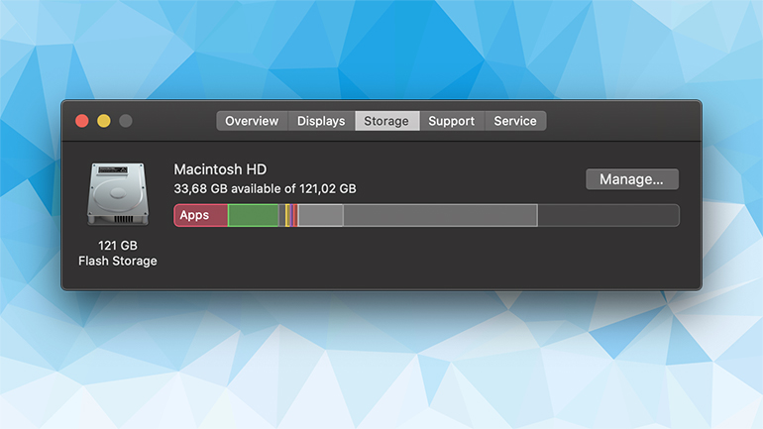Viewport: 763px width, 429px height.
Task: Click the dark free-space segment of storage bar
Action: [x=608, y=215]
